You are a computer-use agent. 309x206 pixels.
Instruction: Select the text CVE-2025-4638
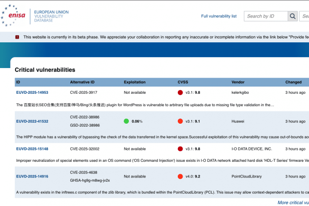(84, 172)
